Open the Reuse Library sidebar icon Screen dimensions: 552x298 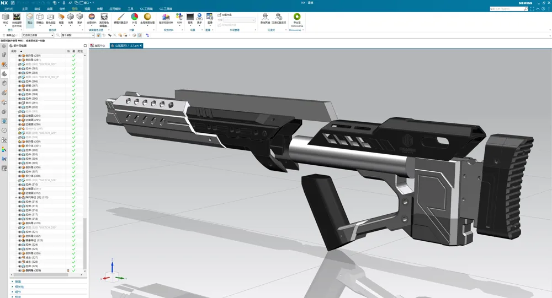click(x=4, y=83)
